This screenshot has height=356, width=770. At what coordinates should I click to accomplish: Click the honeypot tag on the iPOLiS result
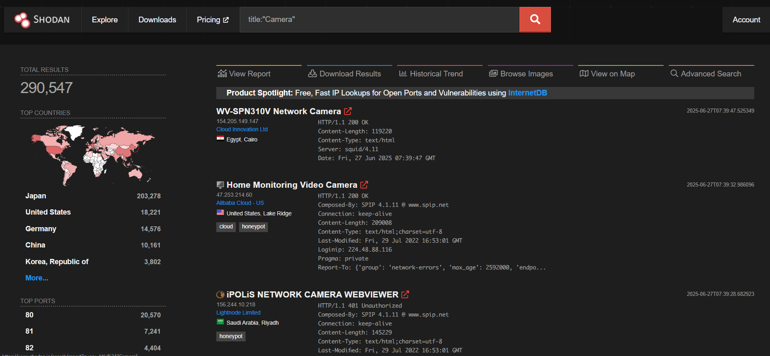[x=231, y=336]
